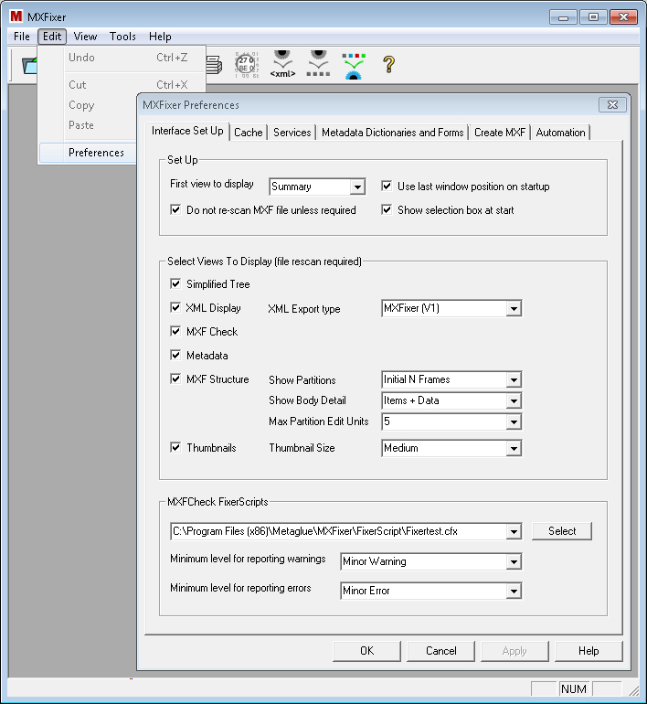Open the File menu
This screenshot has height=704, width=647.
tap(22, 37)
